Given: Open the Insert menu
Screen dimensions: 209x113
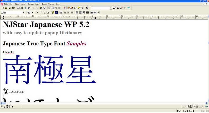Looking at the screenshot, I should [x=23, y=4].
